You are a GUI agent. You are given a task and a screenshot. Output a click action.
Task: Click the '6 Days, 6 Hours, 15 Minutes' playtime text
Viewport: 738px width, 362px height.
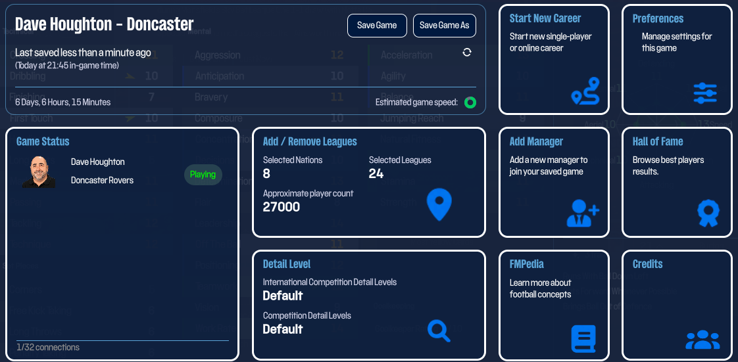click(x=63, y=102)
